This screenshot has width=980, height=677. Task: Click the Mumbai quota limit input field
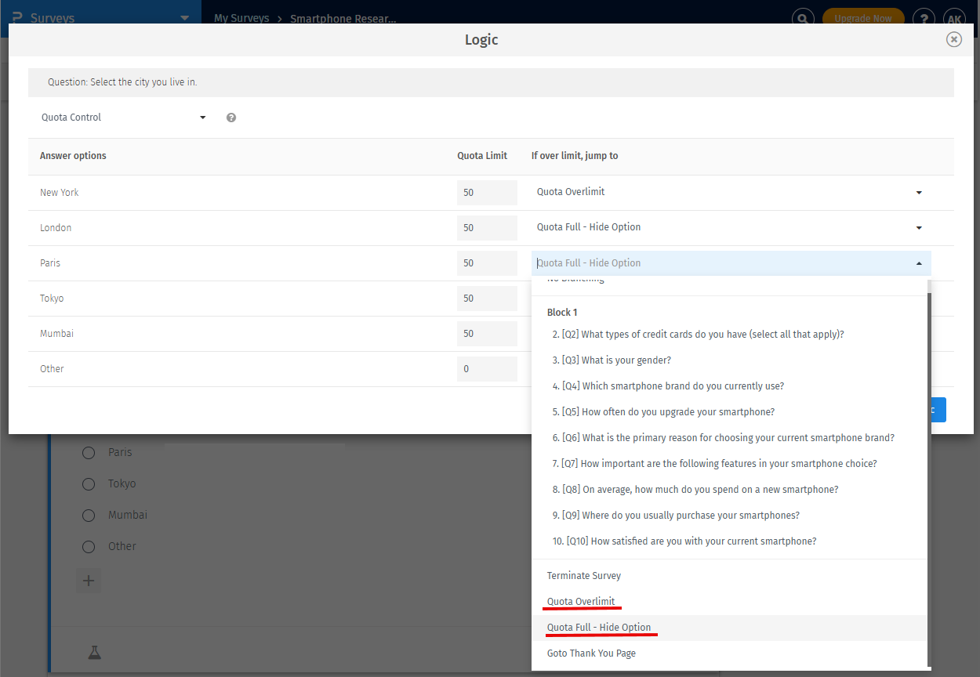(487, 333)
